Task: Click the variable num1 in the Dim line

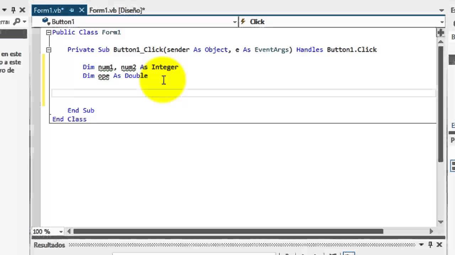Action: [105, 67]
